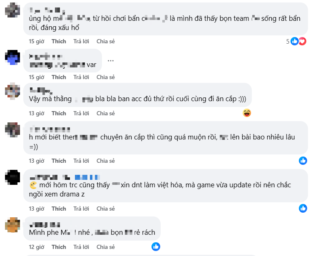Image resolution: width=318 pixels, height=256 pixels.
Task: Like the first comment posted 15 giờ ago
Action: click(x=59, y=41)
